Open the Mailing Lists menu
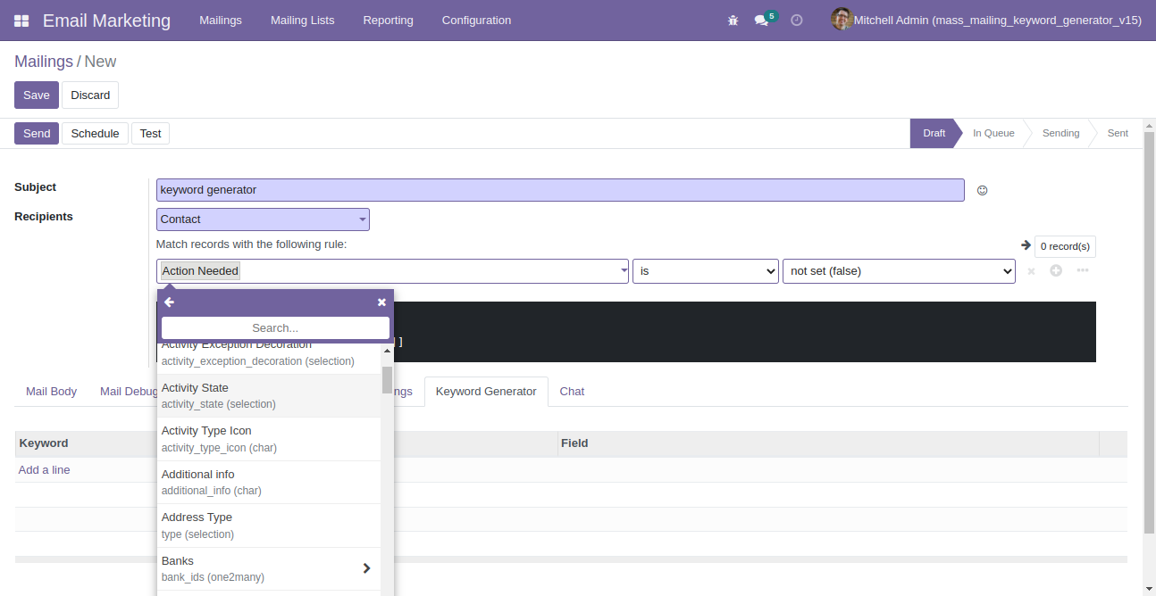 [x=303, y=20]
